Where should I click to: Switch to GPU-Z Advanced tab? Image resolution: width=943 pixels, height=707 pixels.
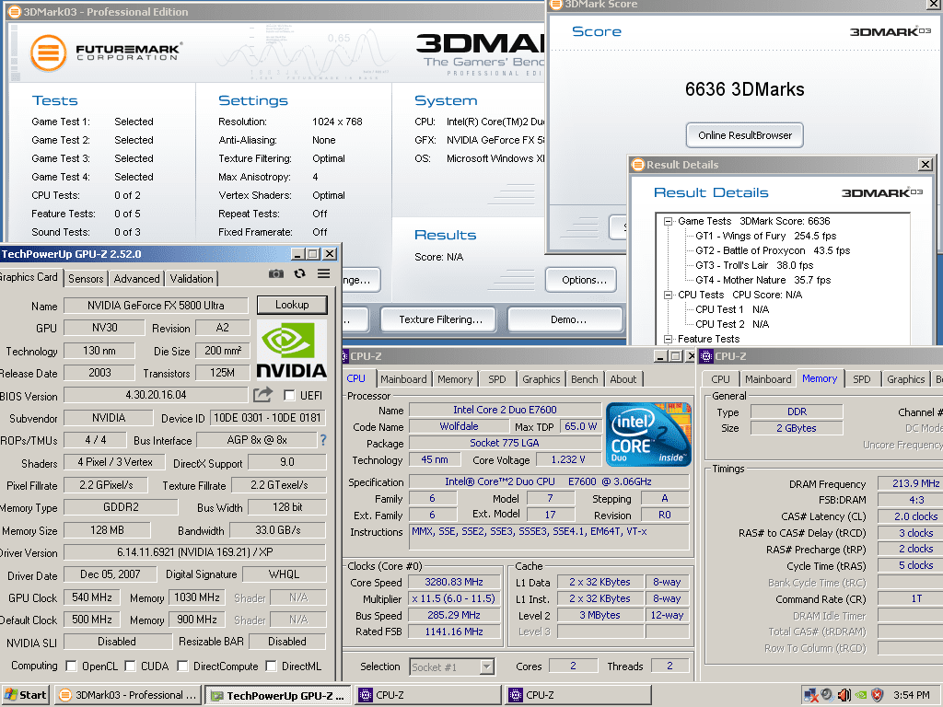[136, 278]
